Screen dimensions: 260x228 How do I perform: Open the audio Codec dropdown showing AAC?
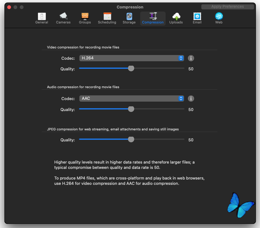coord(131,99)
